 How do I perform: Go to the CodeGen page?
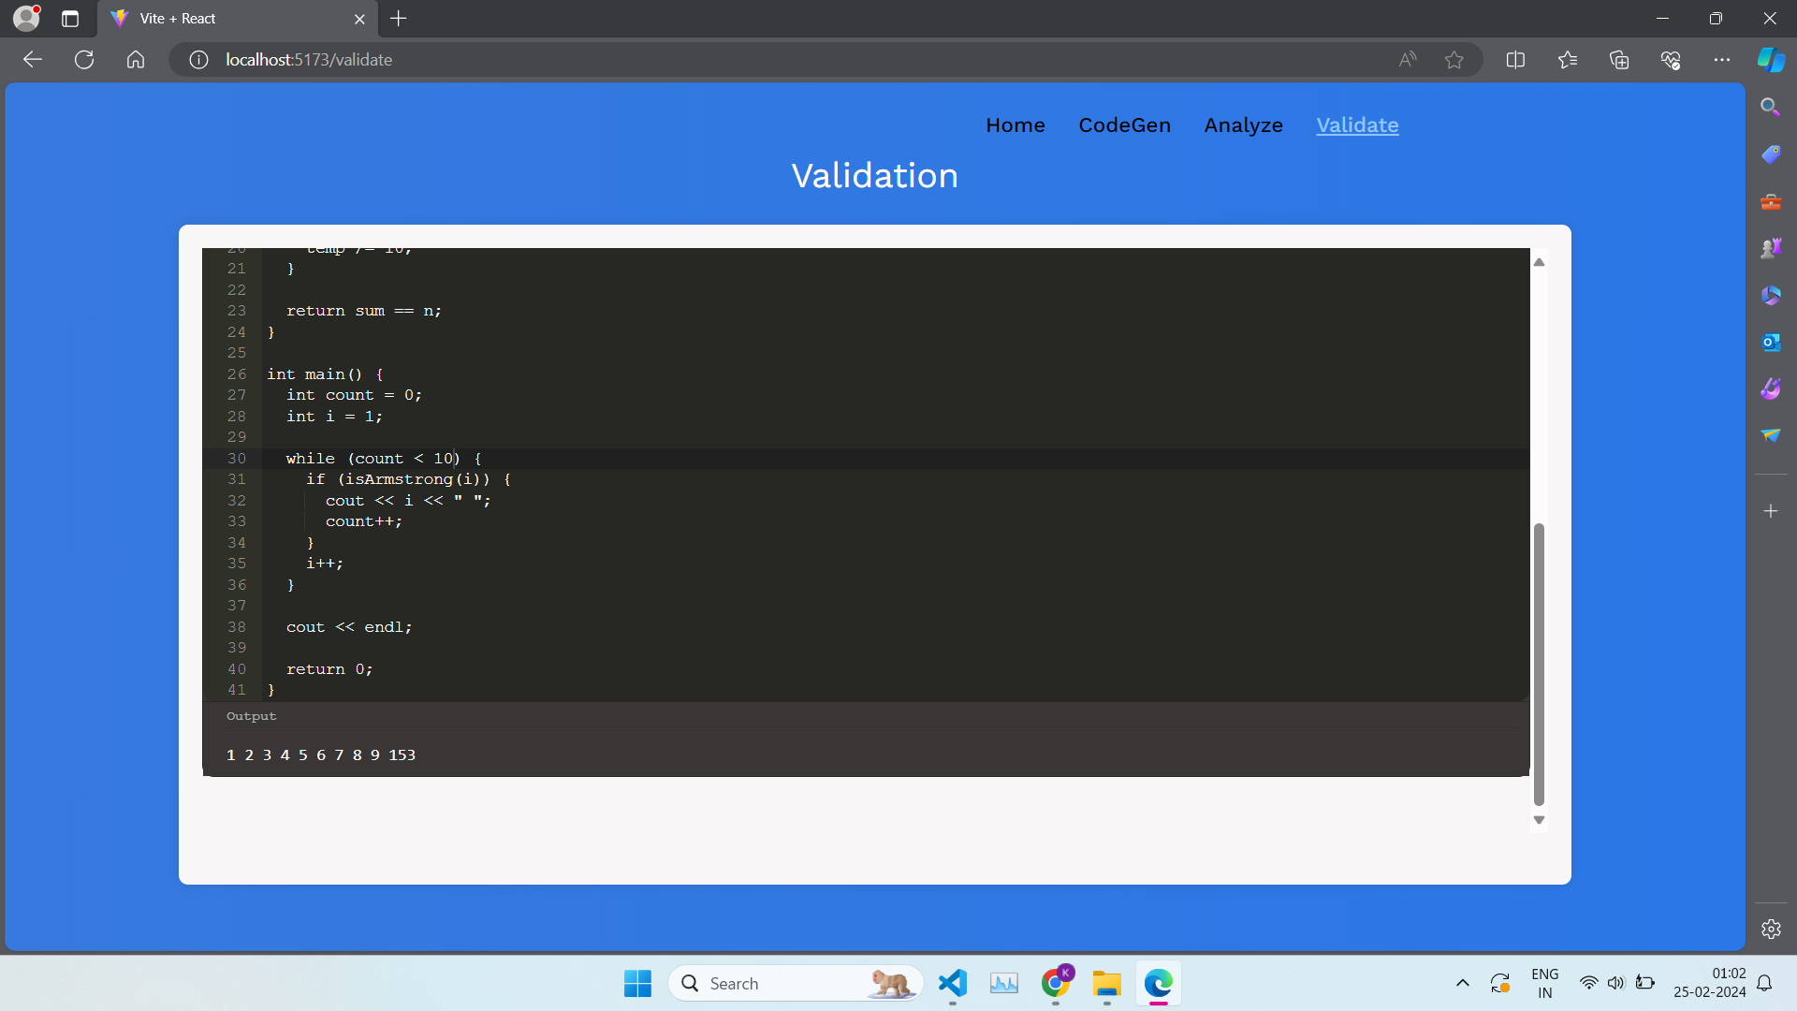click(x=1124, y=125)
